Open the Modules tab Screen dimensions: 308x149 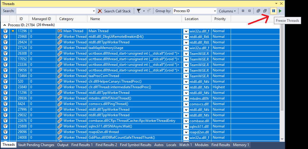click(x=201, y=145)
